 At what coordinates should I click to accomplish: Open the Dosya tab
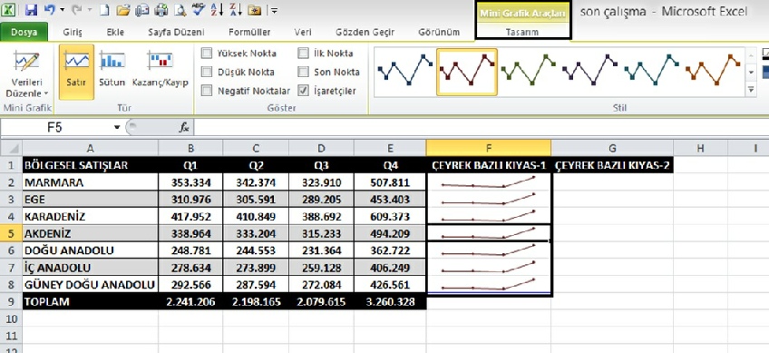[24, 32]
